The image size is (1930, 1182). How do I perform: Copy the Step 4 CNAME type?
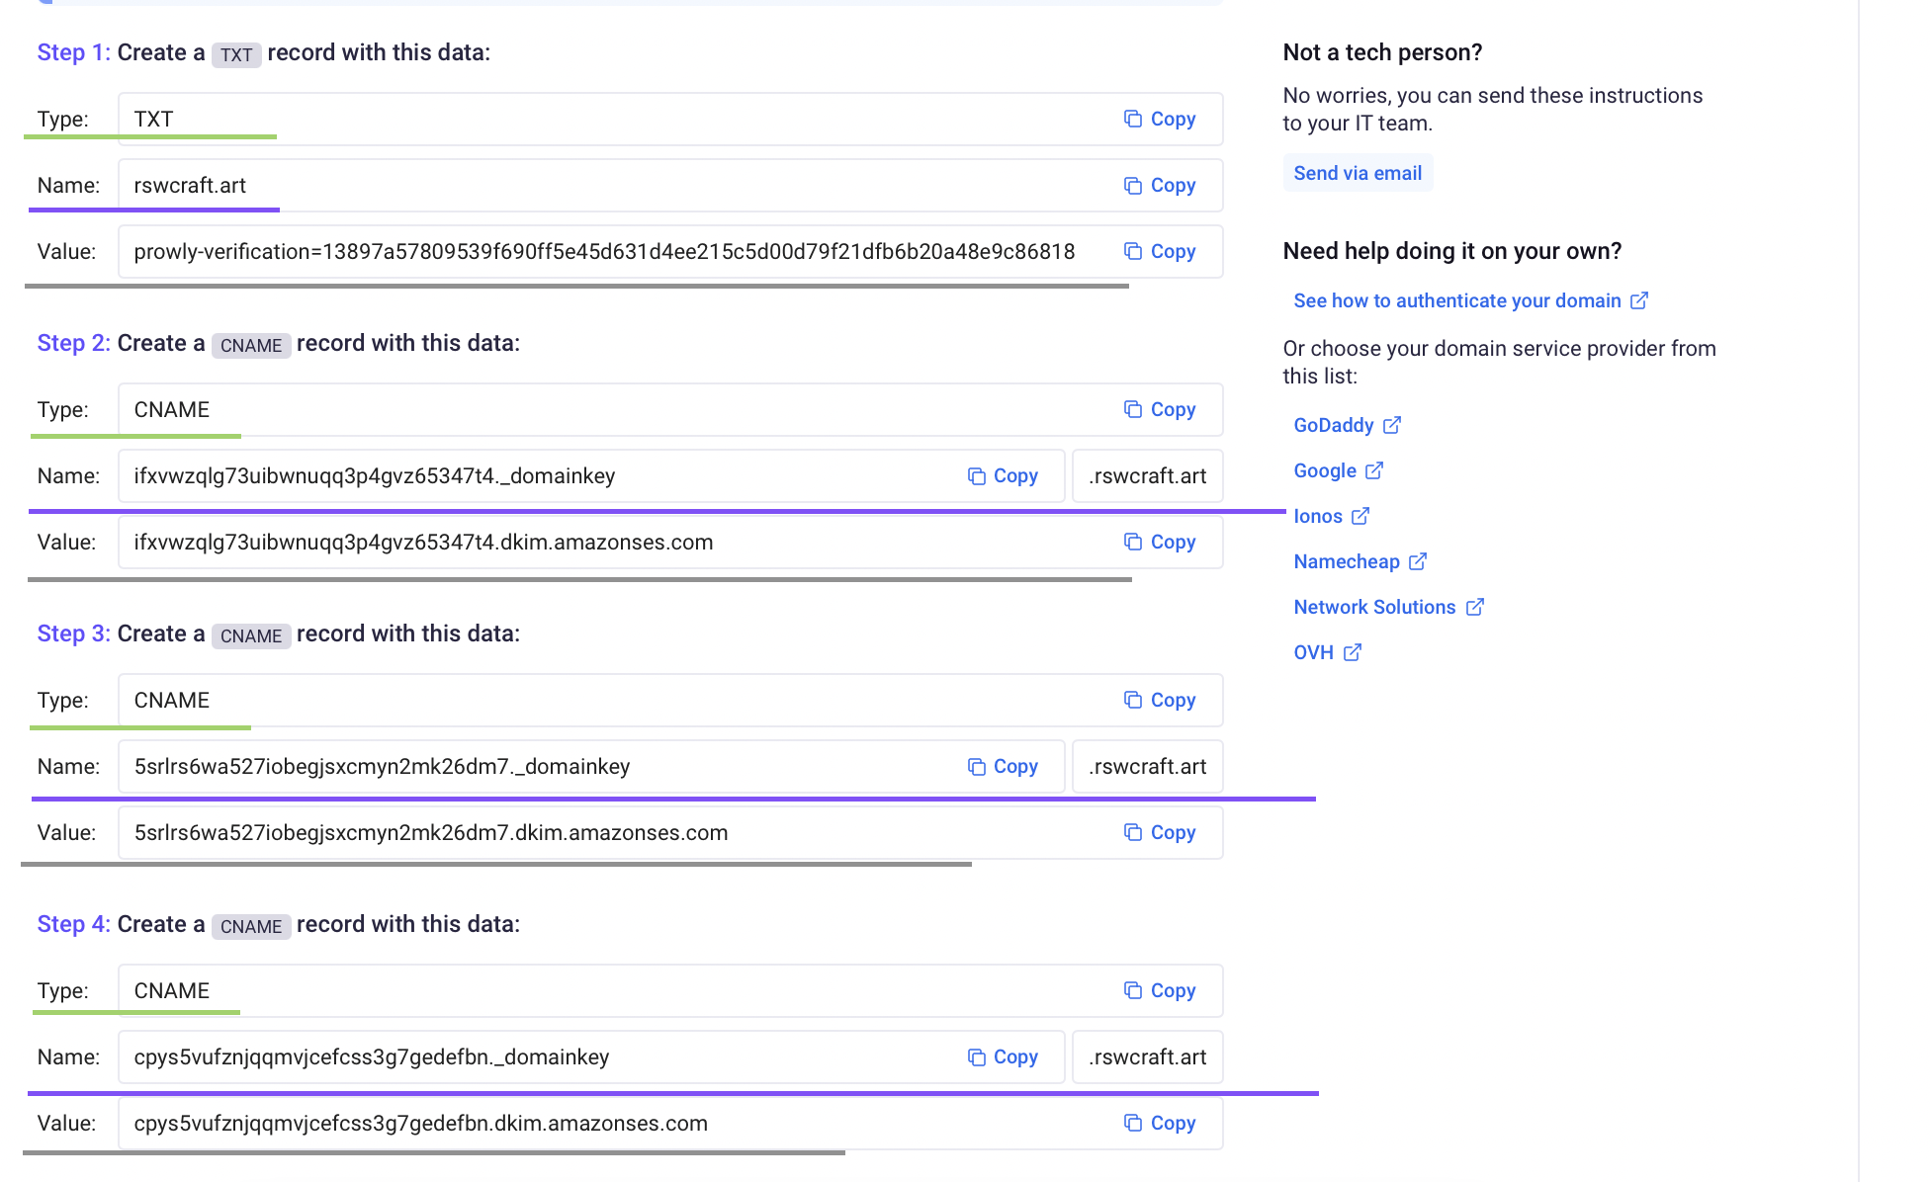click(x=1160, y=990)
